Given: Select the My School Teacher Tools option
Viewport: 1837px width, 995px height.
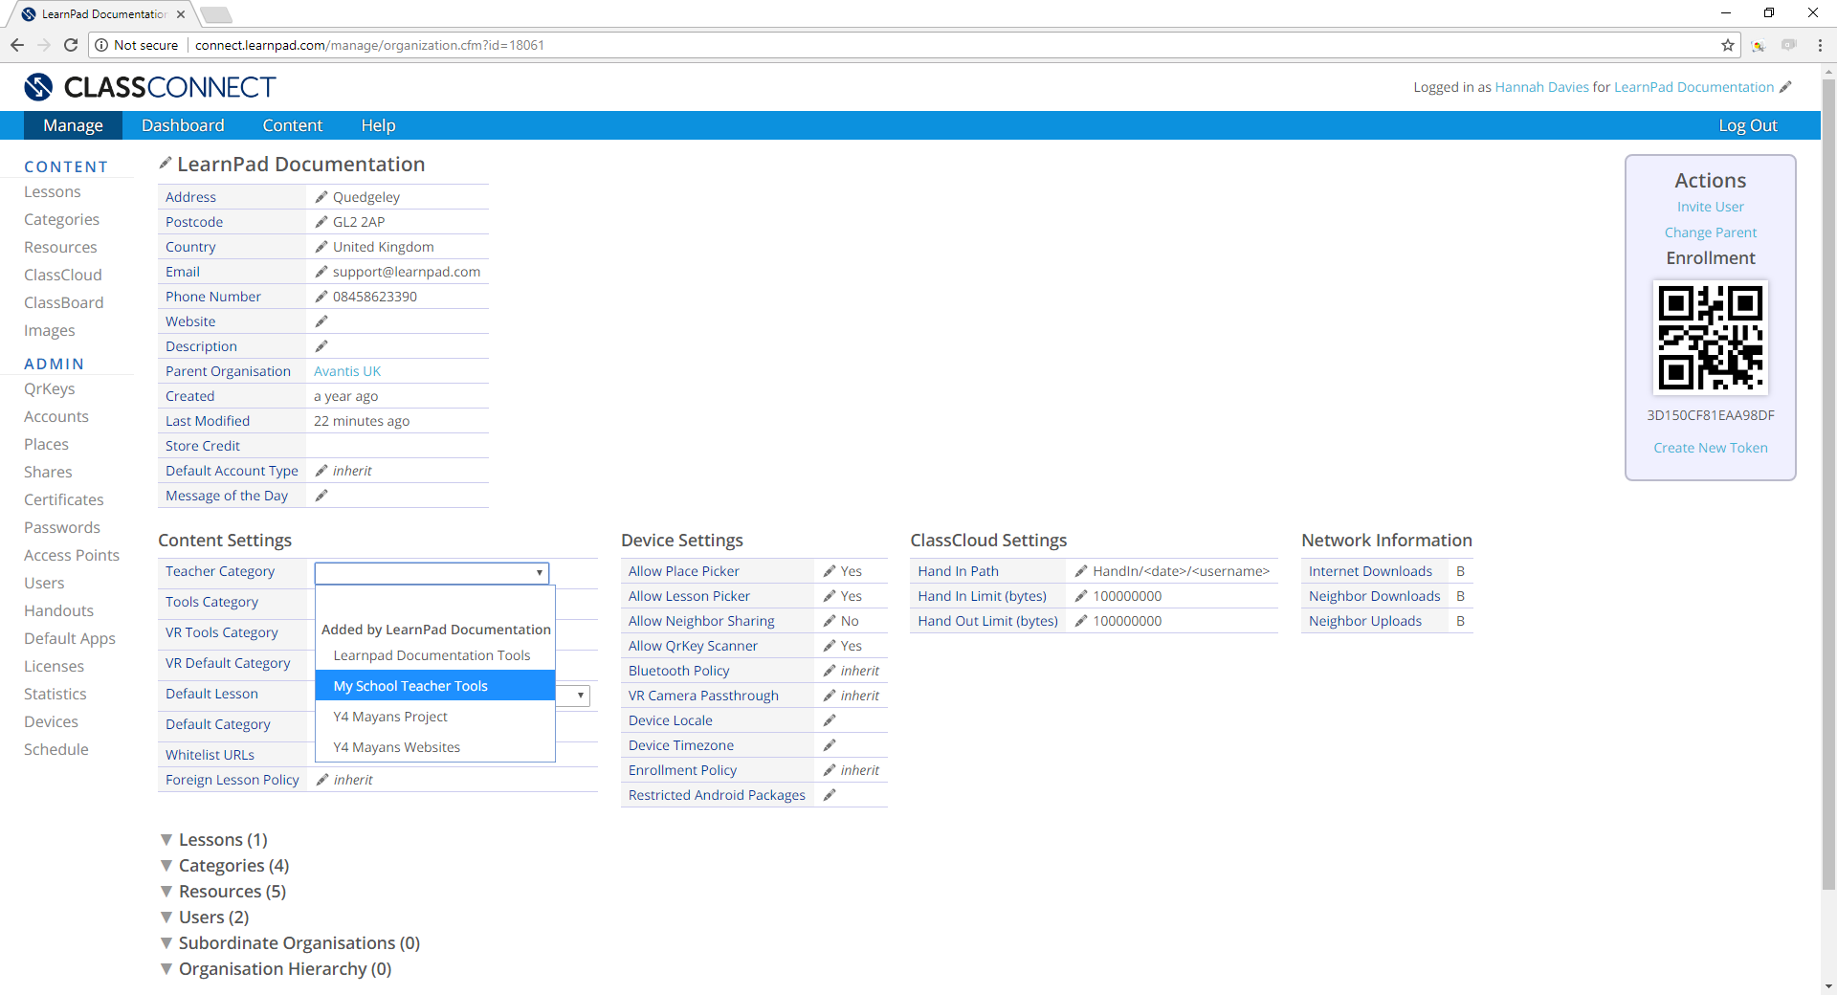Looking at the screenshot, I should click(x=435, y=686).
